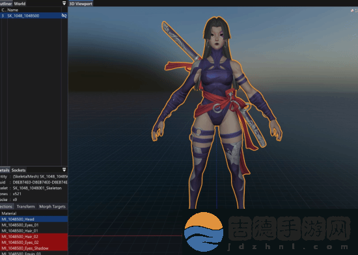This screenshot has height=255, width=358.
Task: Open the Outliner panel dropdown arrow
Action: 64,3
